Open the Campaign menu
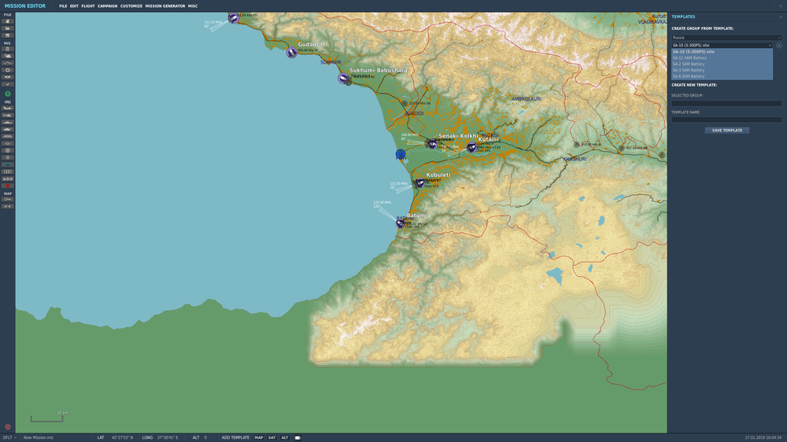This screenshot has width=787, height=442. point(107,6)
